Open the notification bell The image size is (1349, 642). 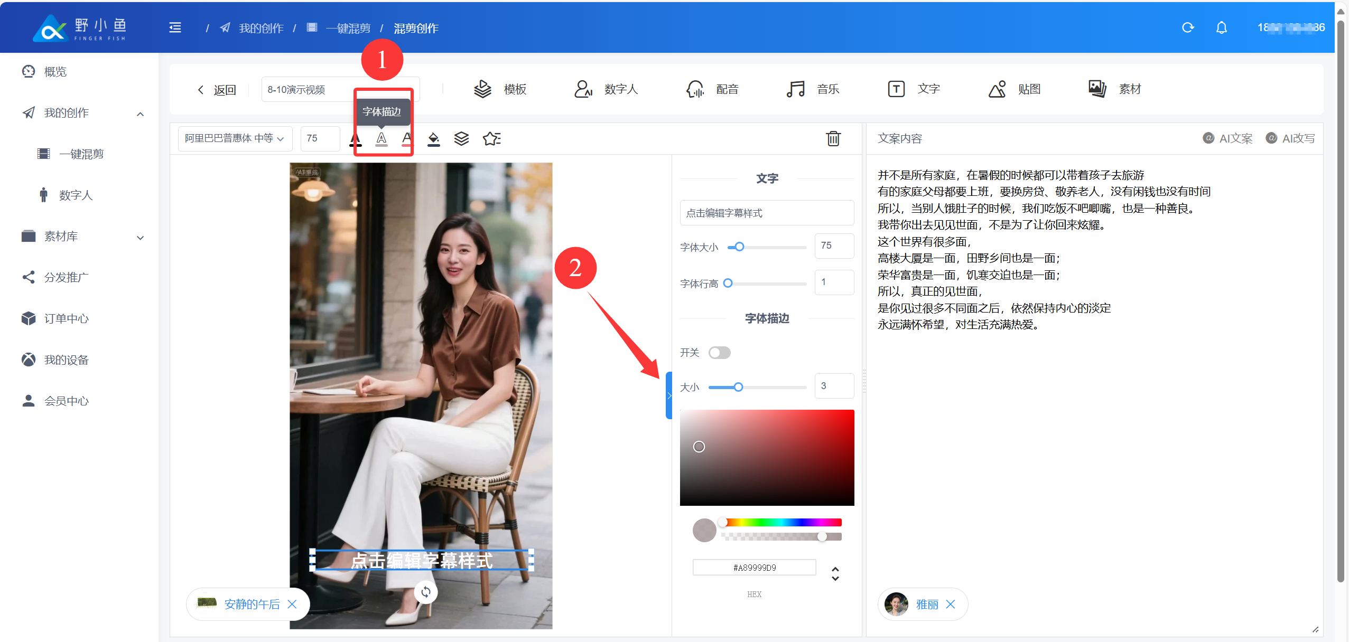(x=1221, y=27)
